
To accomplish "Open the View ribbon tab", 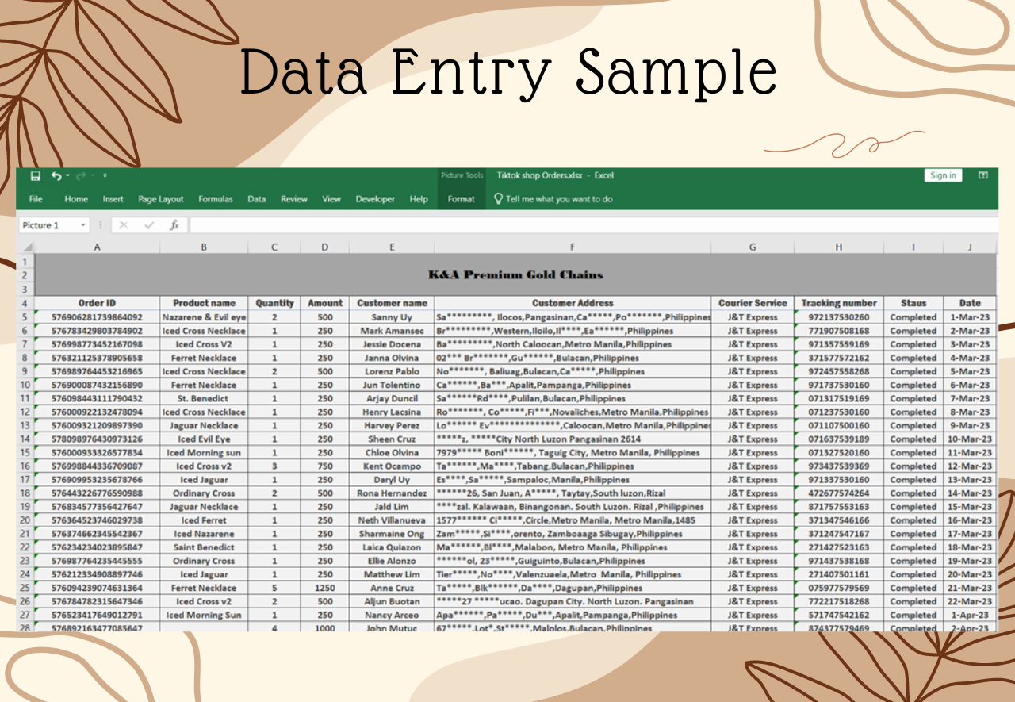I will point(331,199).
